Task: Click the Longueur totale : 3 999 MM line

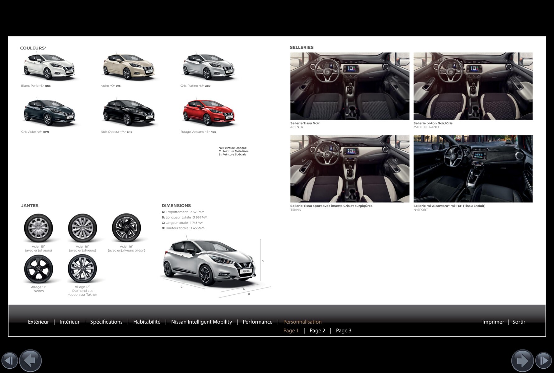Action: point(185,217)
